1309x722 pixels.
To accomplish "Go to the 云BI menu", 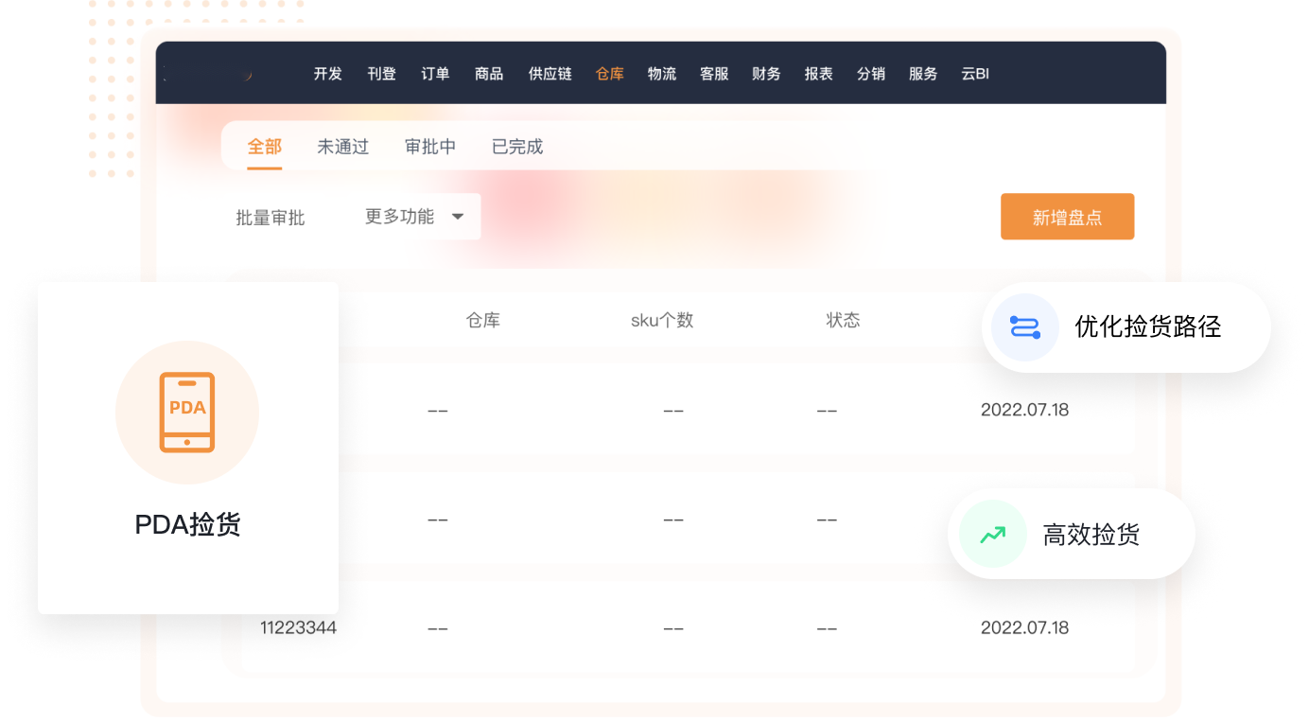I will pos(975,74).
